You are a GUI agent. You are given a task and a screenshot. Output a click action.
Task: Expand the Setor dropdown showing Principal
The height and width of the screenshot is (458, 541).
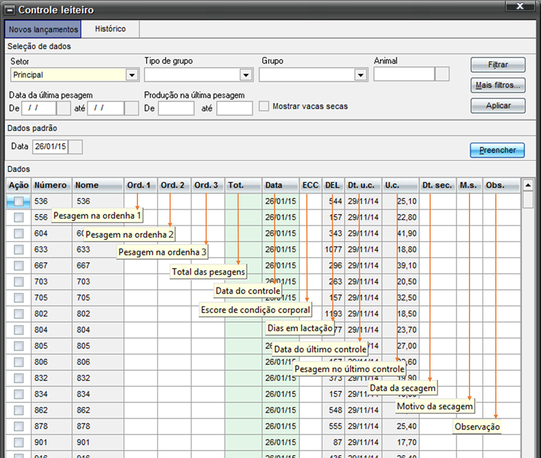[x=132, y=75]
